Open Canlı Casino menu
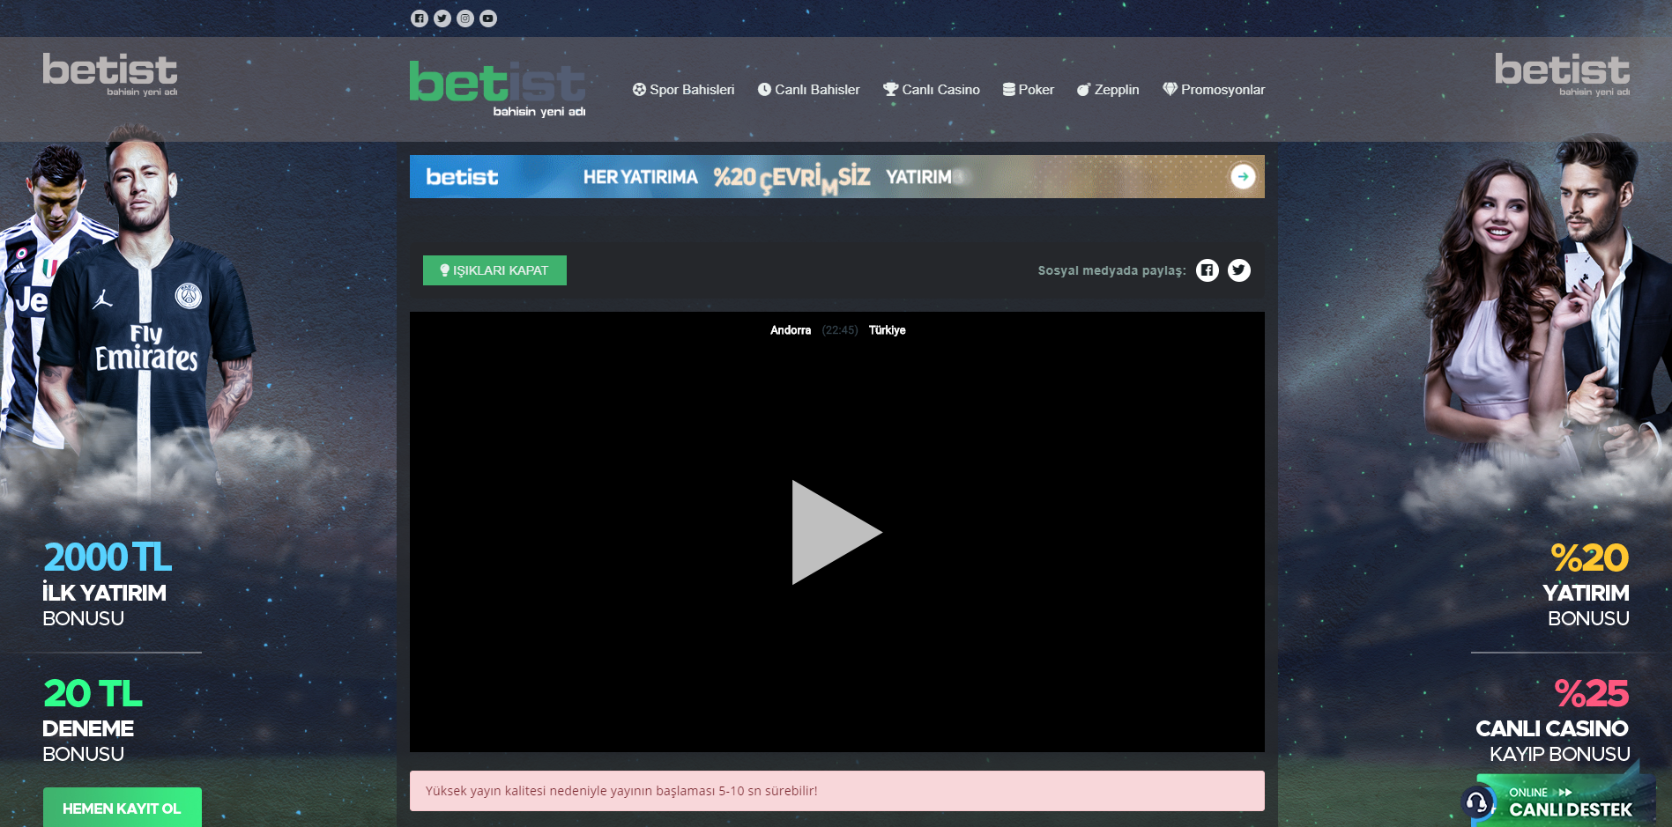This screenshot has width=1672, height=827. tap(932, 90)
